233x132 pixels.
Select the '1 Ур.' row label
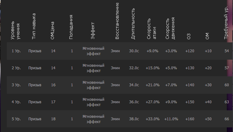[16, 51]
